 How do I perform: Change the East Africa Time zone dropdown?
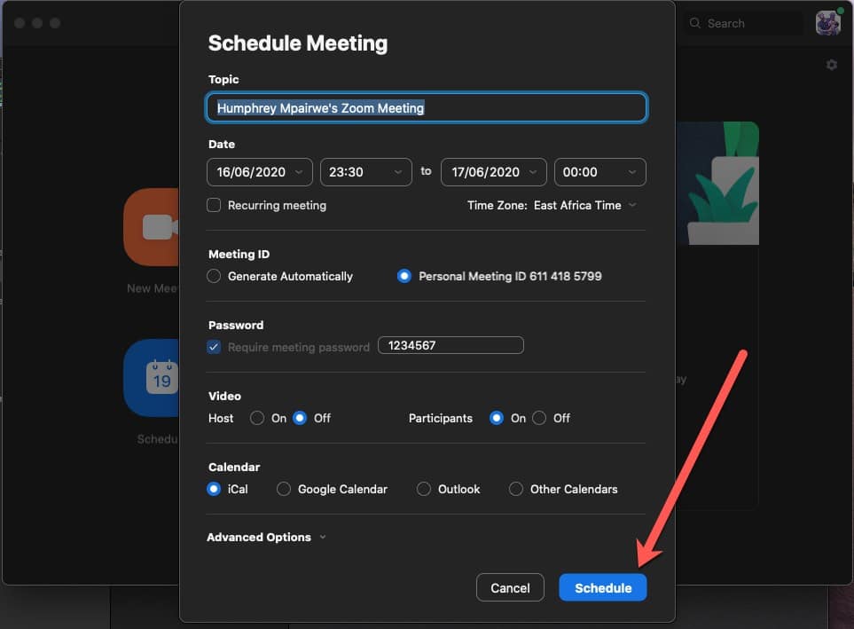point(584,206)
